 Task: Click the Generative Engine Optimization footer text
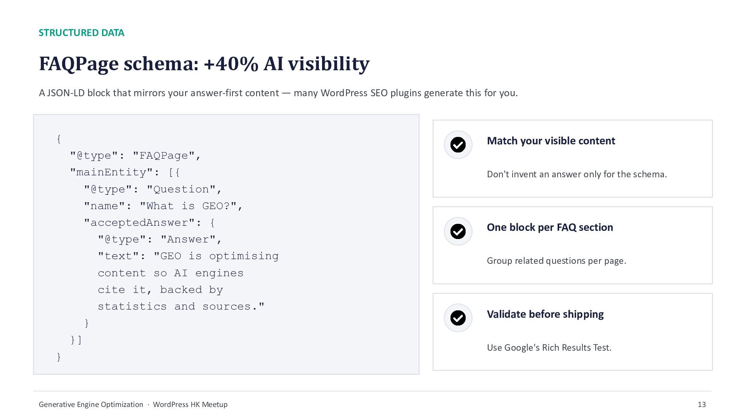tap(91, 405)
